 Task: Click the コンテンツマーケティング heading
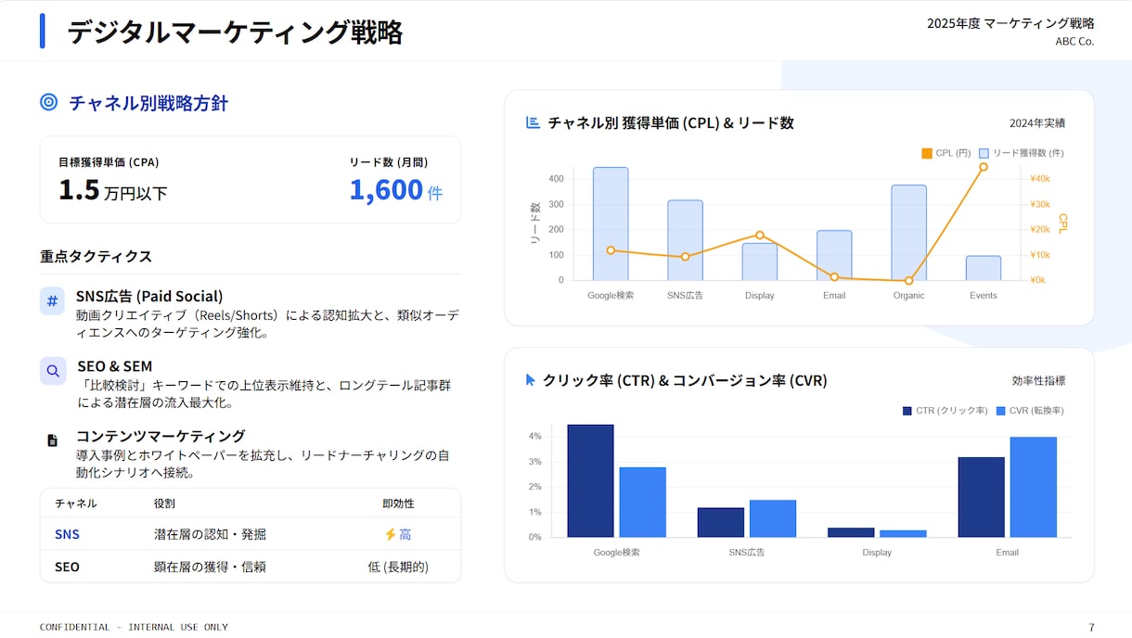pos(161,436)
